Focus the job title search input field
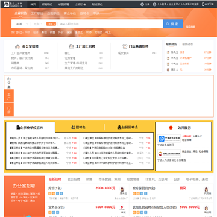The image size is (217, 217). pos(110,24)
